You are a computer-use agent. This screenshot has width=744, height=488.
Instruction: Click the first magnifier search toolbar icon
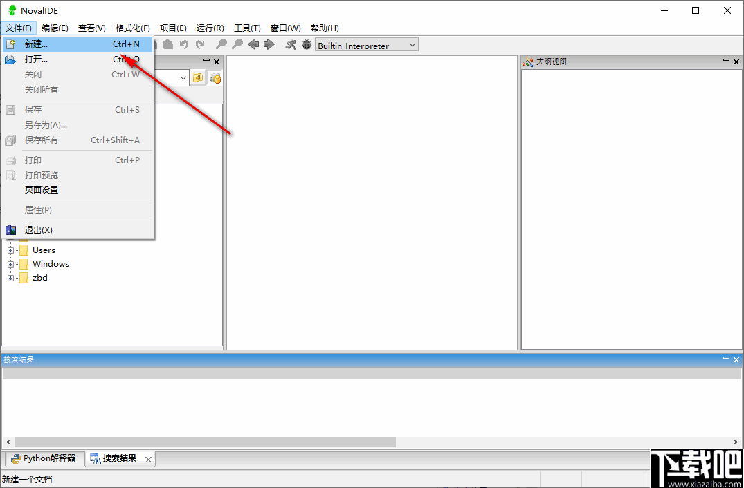[221, 44]
